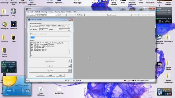Open the Flashing menu
The image size is (175, 98).
click(x=44, y=12)
